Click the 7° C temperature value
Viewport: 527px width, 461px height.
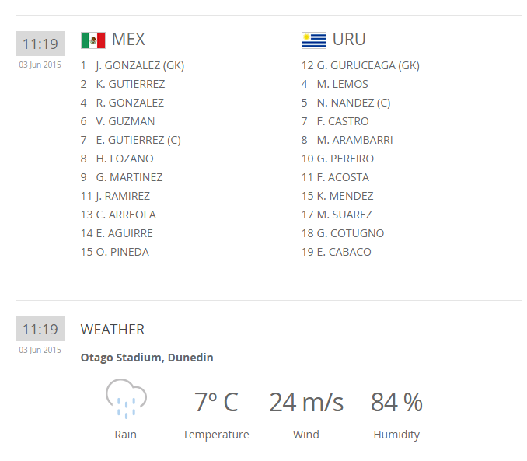click(x=216, y=403)
